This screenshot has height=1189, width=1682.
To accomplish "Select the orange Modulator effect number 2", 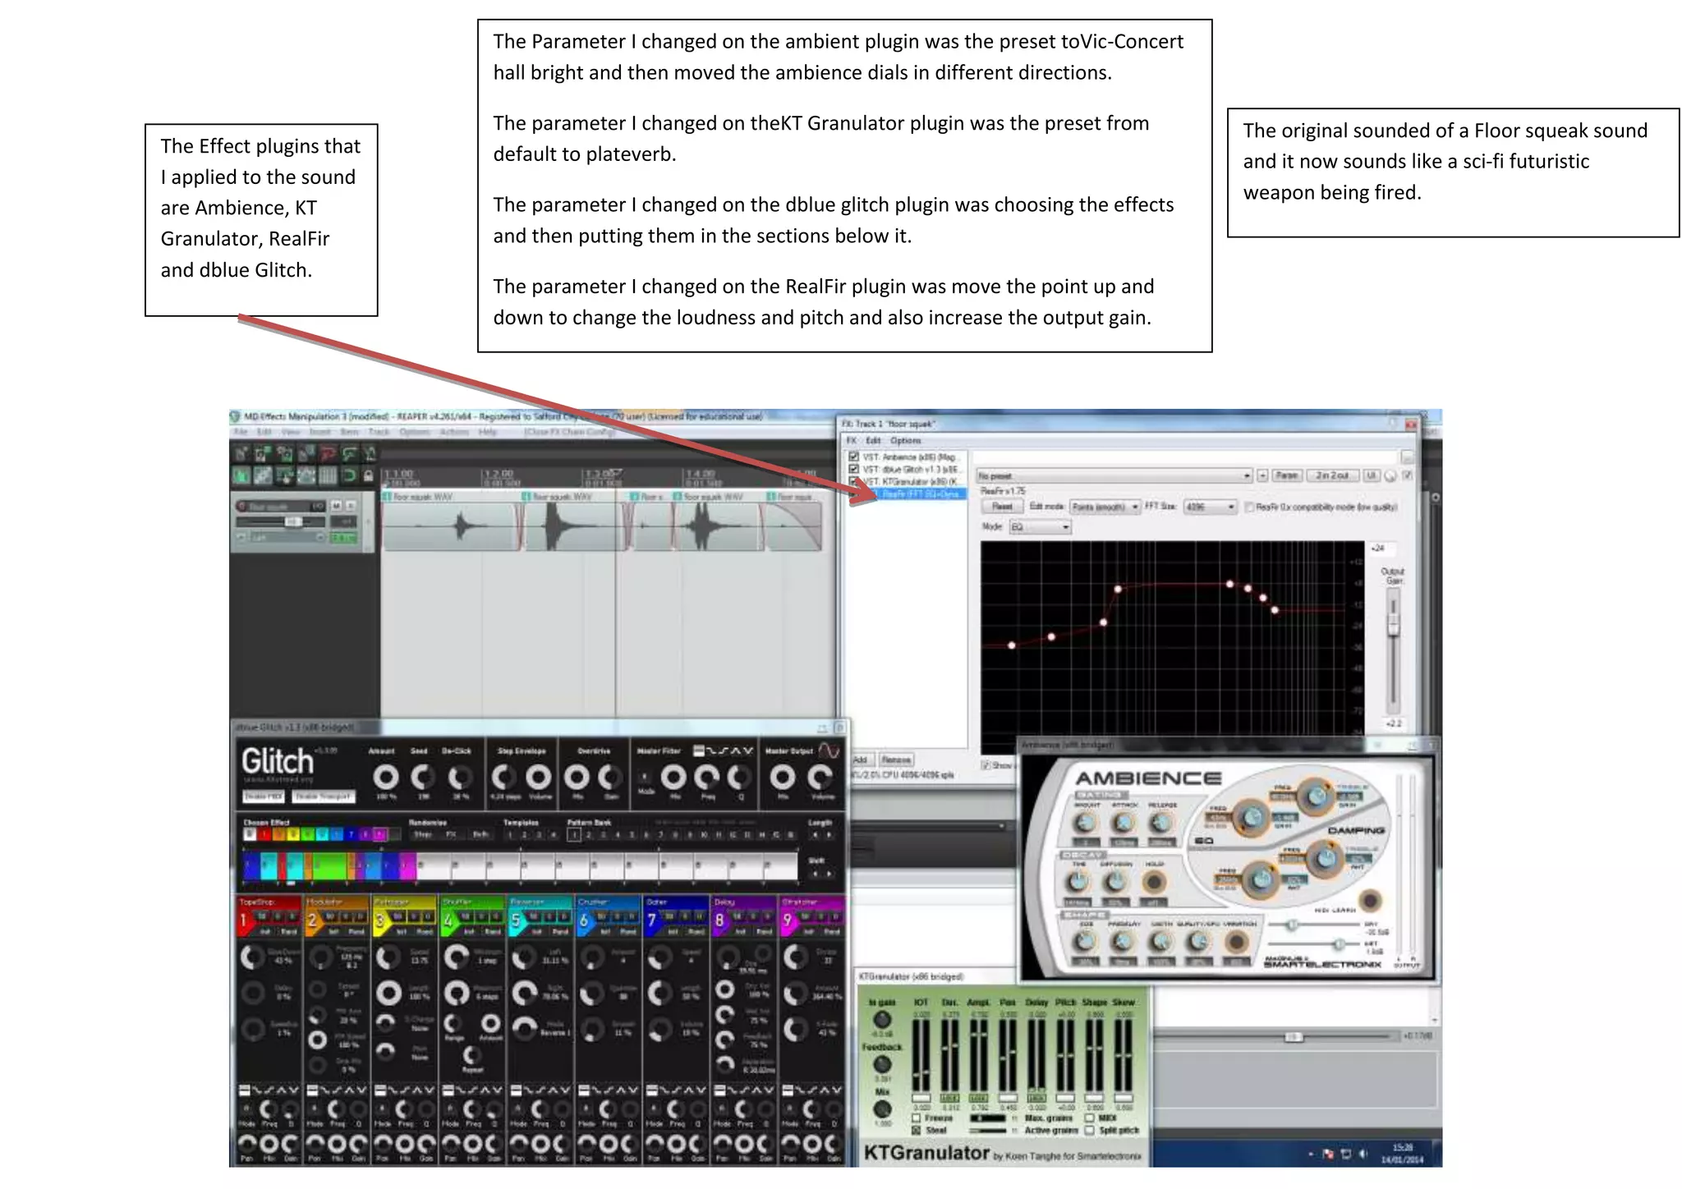I will [312, 921].
